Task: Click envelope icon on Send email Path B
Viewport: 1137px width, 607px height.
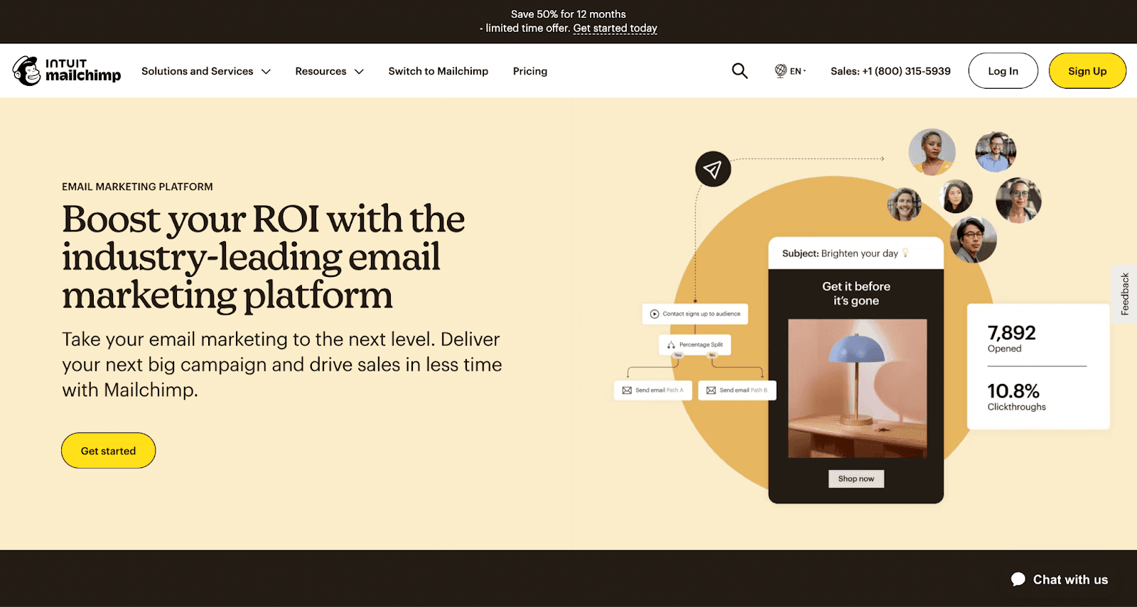Action: point(711,390)
